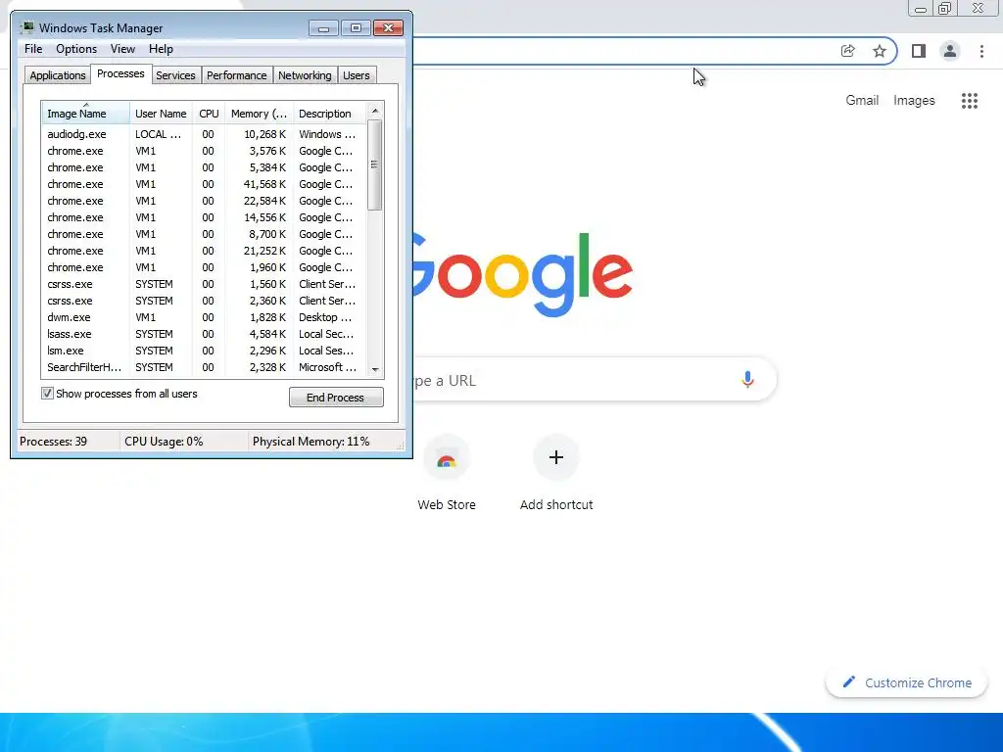Select csrss.exe using 1,560 K memory
This screenshot has width=1003, height=752.
coord(204,284)
